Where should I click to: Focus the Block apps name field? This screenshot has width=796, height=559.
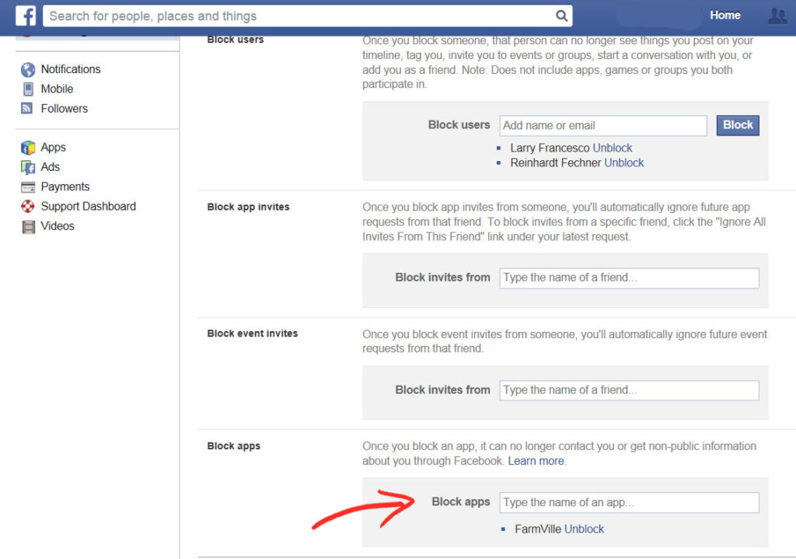[x=628, y=502]
